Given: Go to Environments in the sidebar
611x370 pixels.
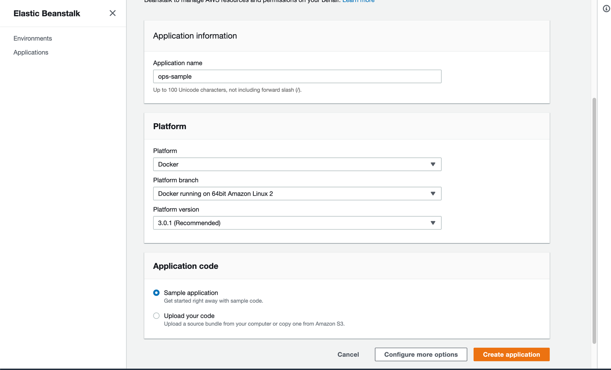Looking at the screenshot, I should point(33,39).
